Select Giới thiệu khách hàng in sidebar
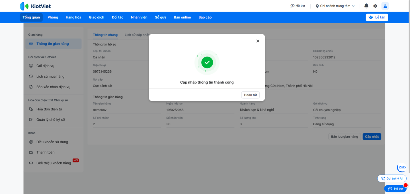Viewport: 410px width, 194px height. click(54, 163)
